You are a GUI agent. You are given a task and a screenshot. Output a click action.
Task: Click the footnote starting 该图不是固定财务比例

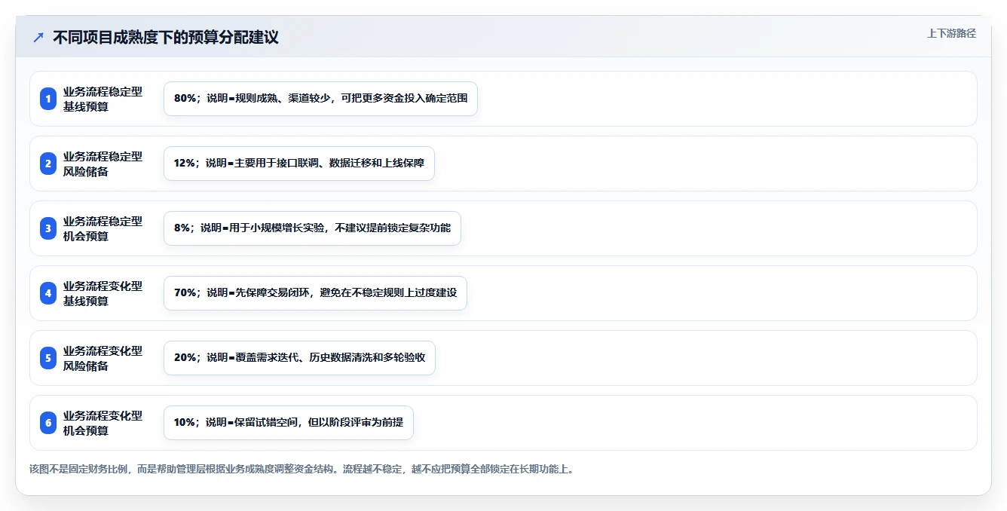point(301,469)
